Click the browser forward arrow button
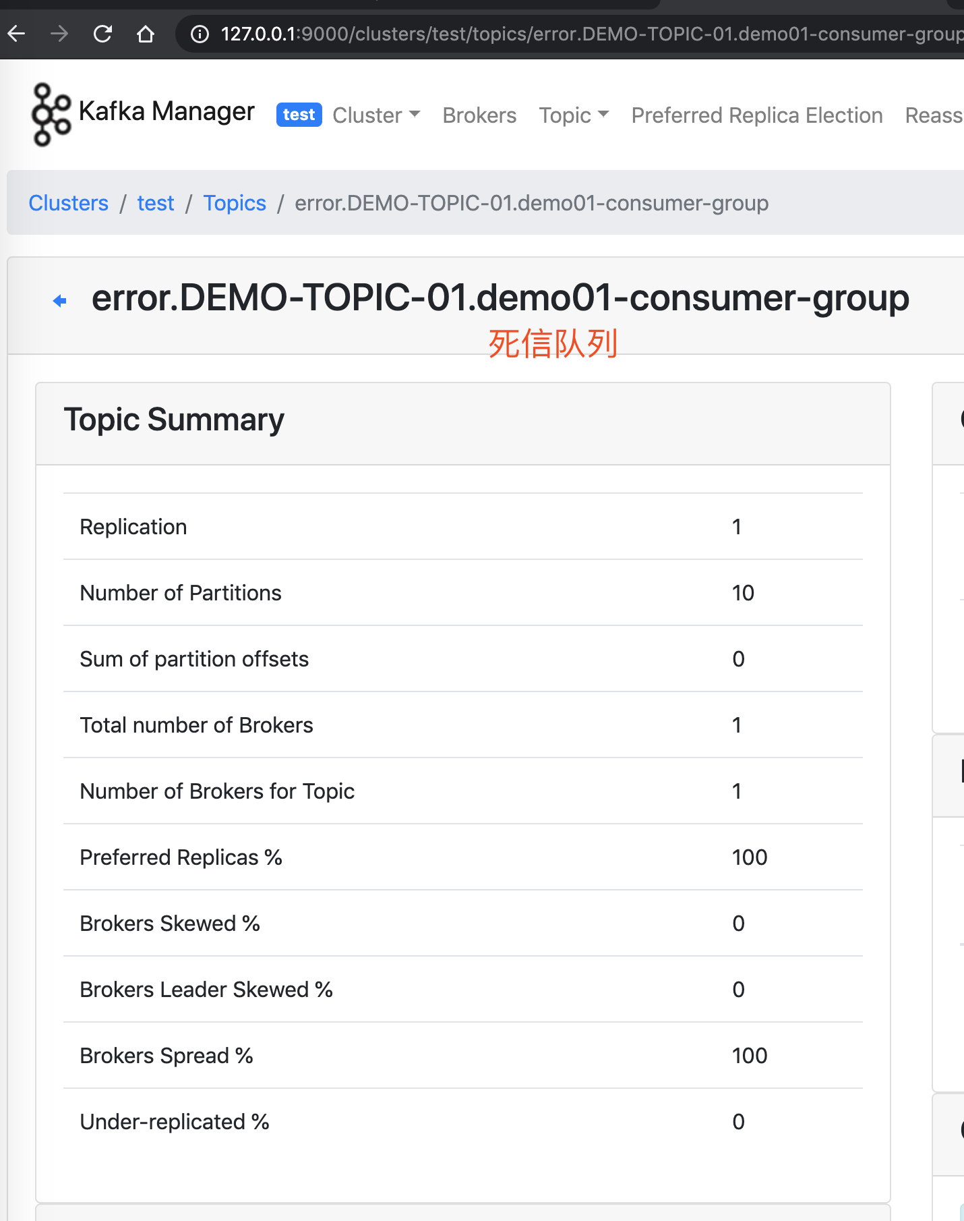The image size is (964, 1221). coord(59,34)
